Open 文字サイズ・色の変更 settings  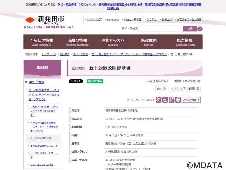click(189, 20)
